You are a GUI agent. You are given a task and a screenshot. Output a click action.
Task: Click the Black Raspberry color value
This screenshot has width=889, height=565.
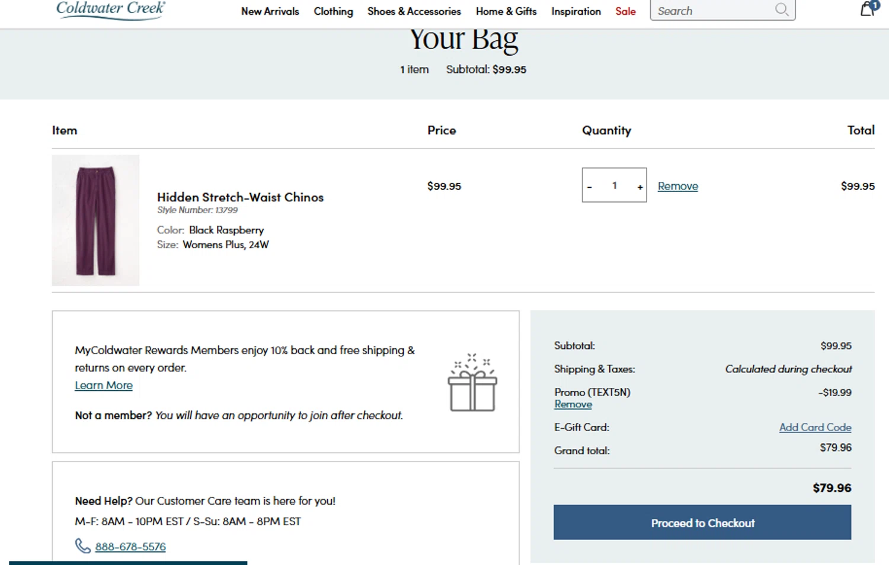(x=226, y=230)
